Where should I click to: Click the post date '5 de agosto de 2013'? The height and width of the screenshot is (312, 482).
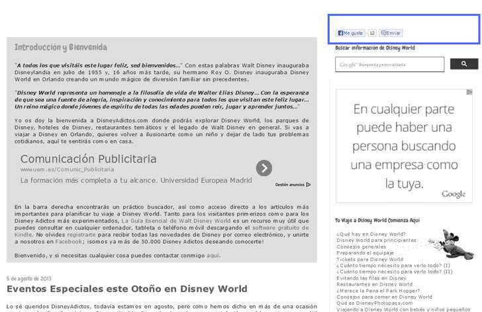[29, 278]
